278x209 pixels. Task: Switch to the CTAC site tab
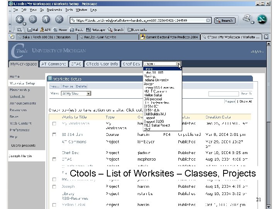point(76,64)
